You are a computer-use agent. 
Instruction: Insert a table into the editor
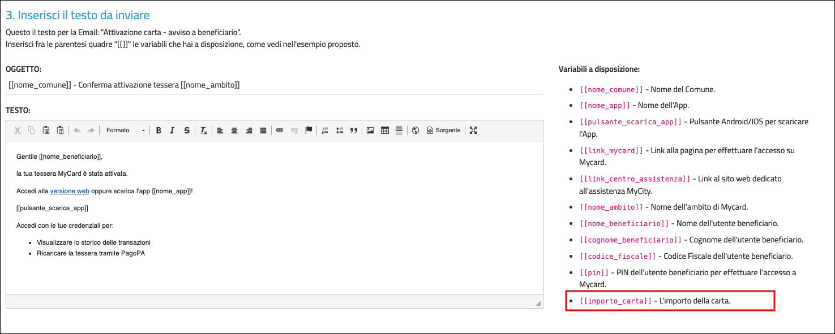(x=385, y=131)
